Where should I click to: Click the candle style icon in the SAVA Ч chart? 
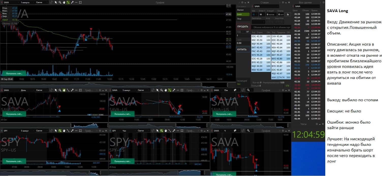(236, 131)
